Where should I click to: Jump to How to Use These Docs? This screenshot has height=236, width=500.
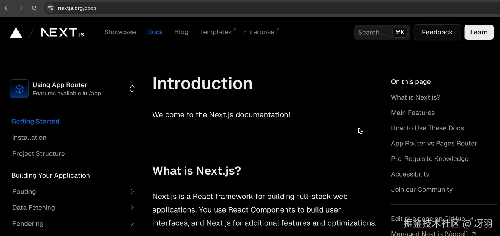pos(427,128)
